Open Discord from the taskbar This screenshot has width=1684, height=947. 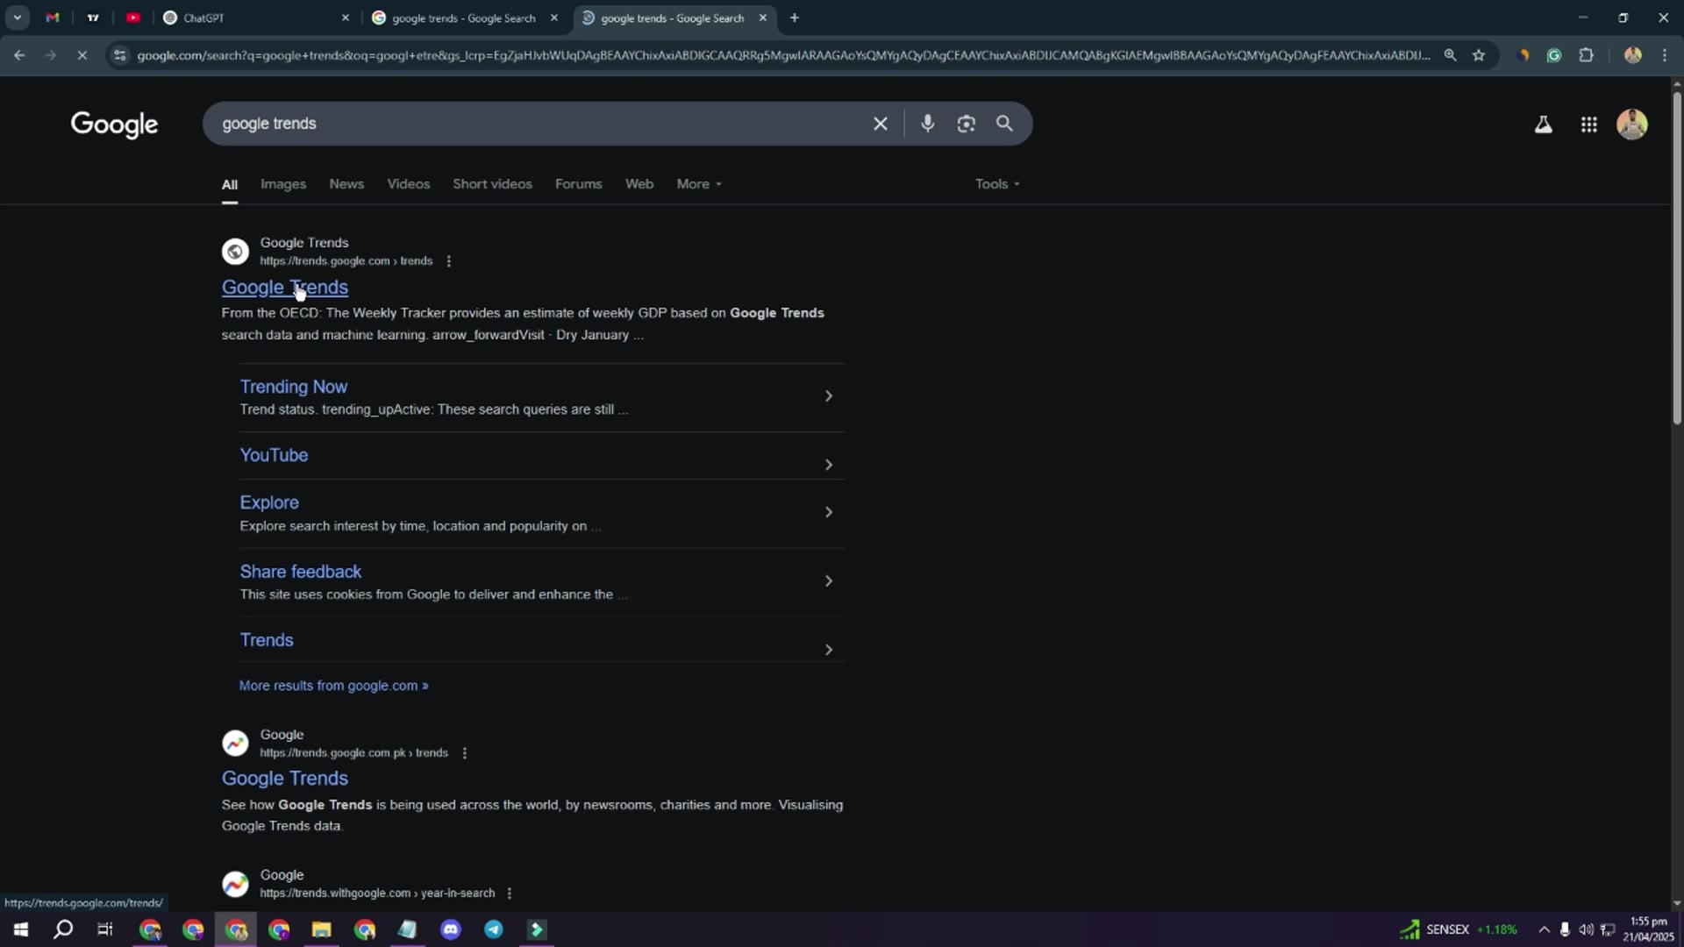coord(451,929)
